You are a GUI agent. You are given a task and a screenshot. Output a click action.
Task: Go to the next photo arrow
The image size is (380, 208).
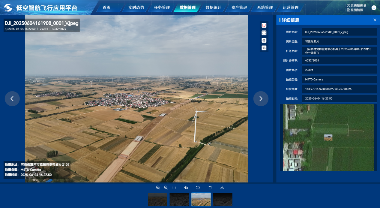click(261, 98)
